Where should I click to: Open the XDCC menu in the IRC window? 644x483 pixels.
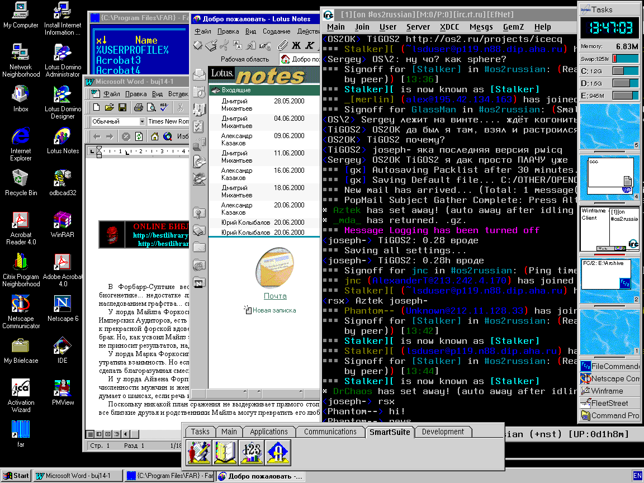point(449,27)
